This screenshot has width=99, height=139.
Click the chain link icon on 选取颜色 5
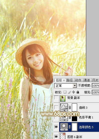click(x=70, y=127)
